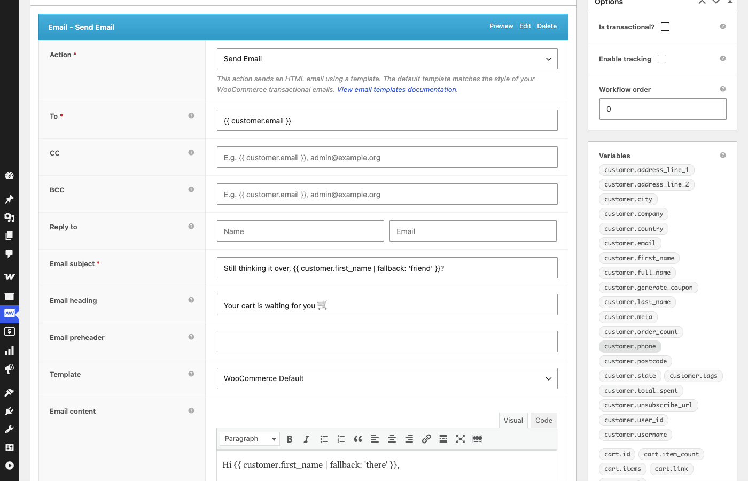The width and height of the screenshot is (748, 481).
Task: Click the BCC input field
Action: tap(387, 194)
